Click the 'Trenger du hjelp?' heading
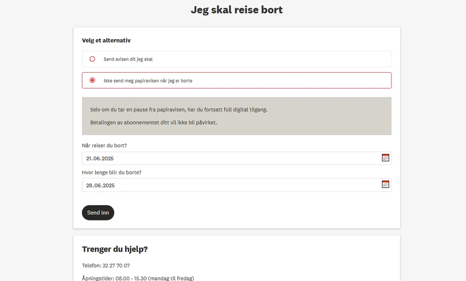Image resolution: width=466 pixels, height=281 pixels. point(115,249)
